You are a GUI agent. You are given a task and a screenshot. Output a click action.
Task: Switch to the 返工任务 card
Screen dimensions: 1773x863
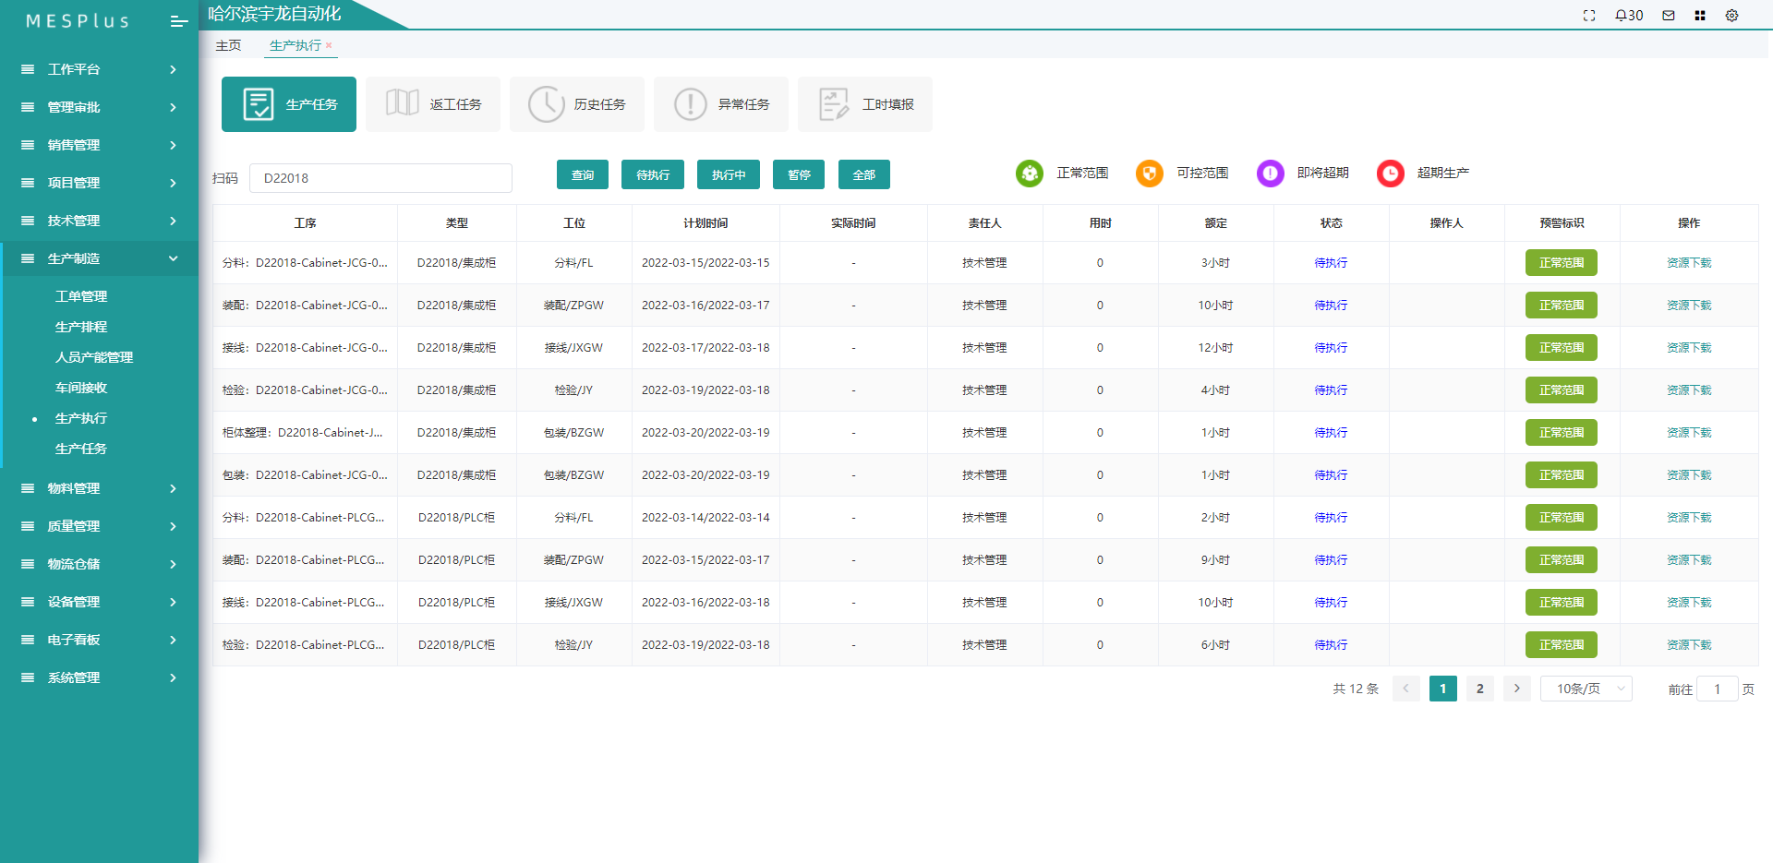click(x=433, y=104)
